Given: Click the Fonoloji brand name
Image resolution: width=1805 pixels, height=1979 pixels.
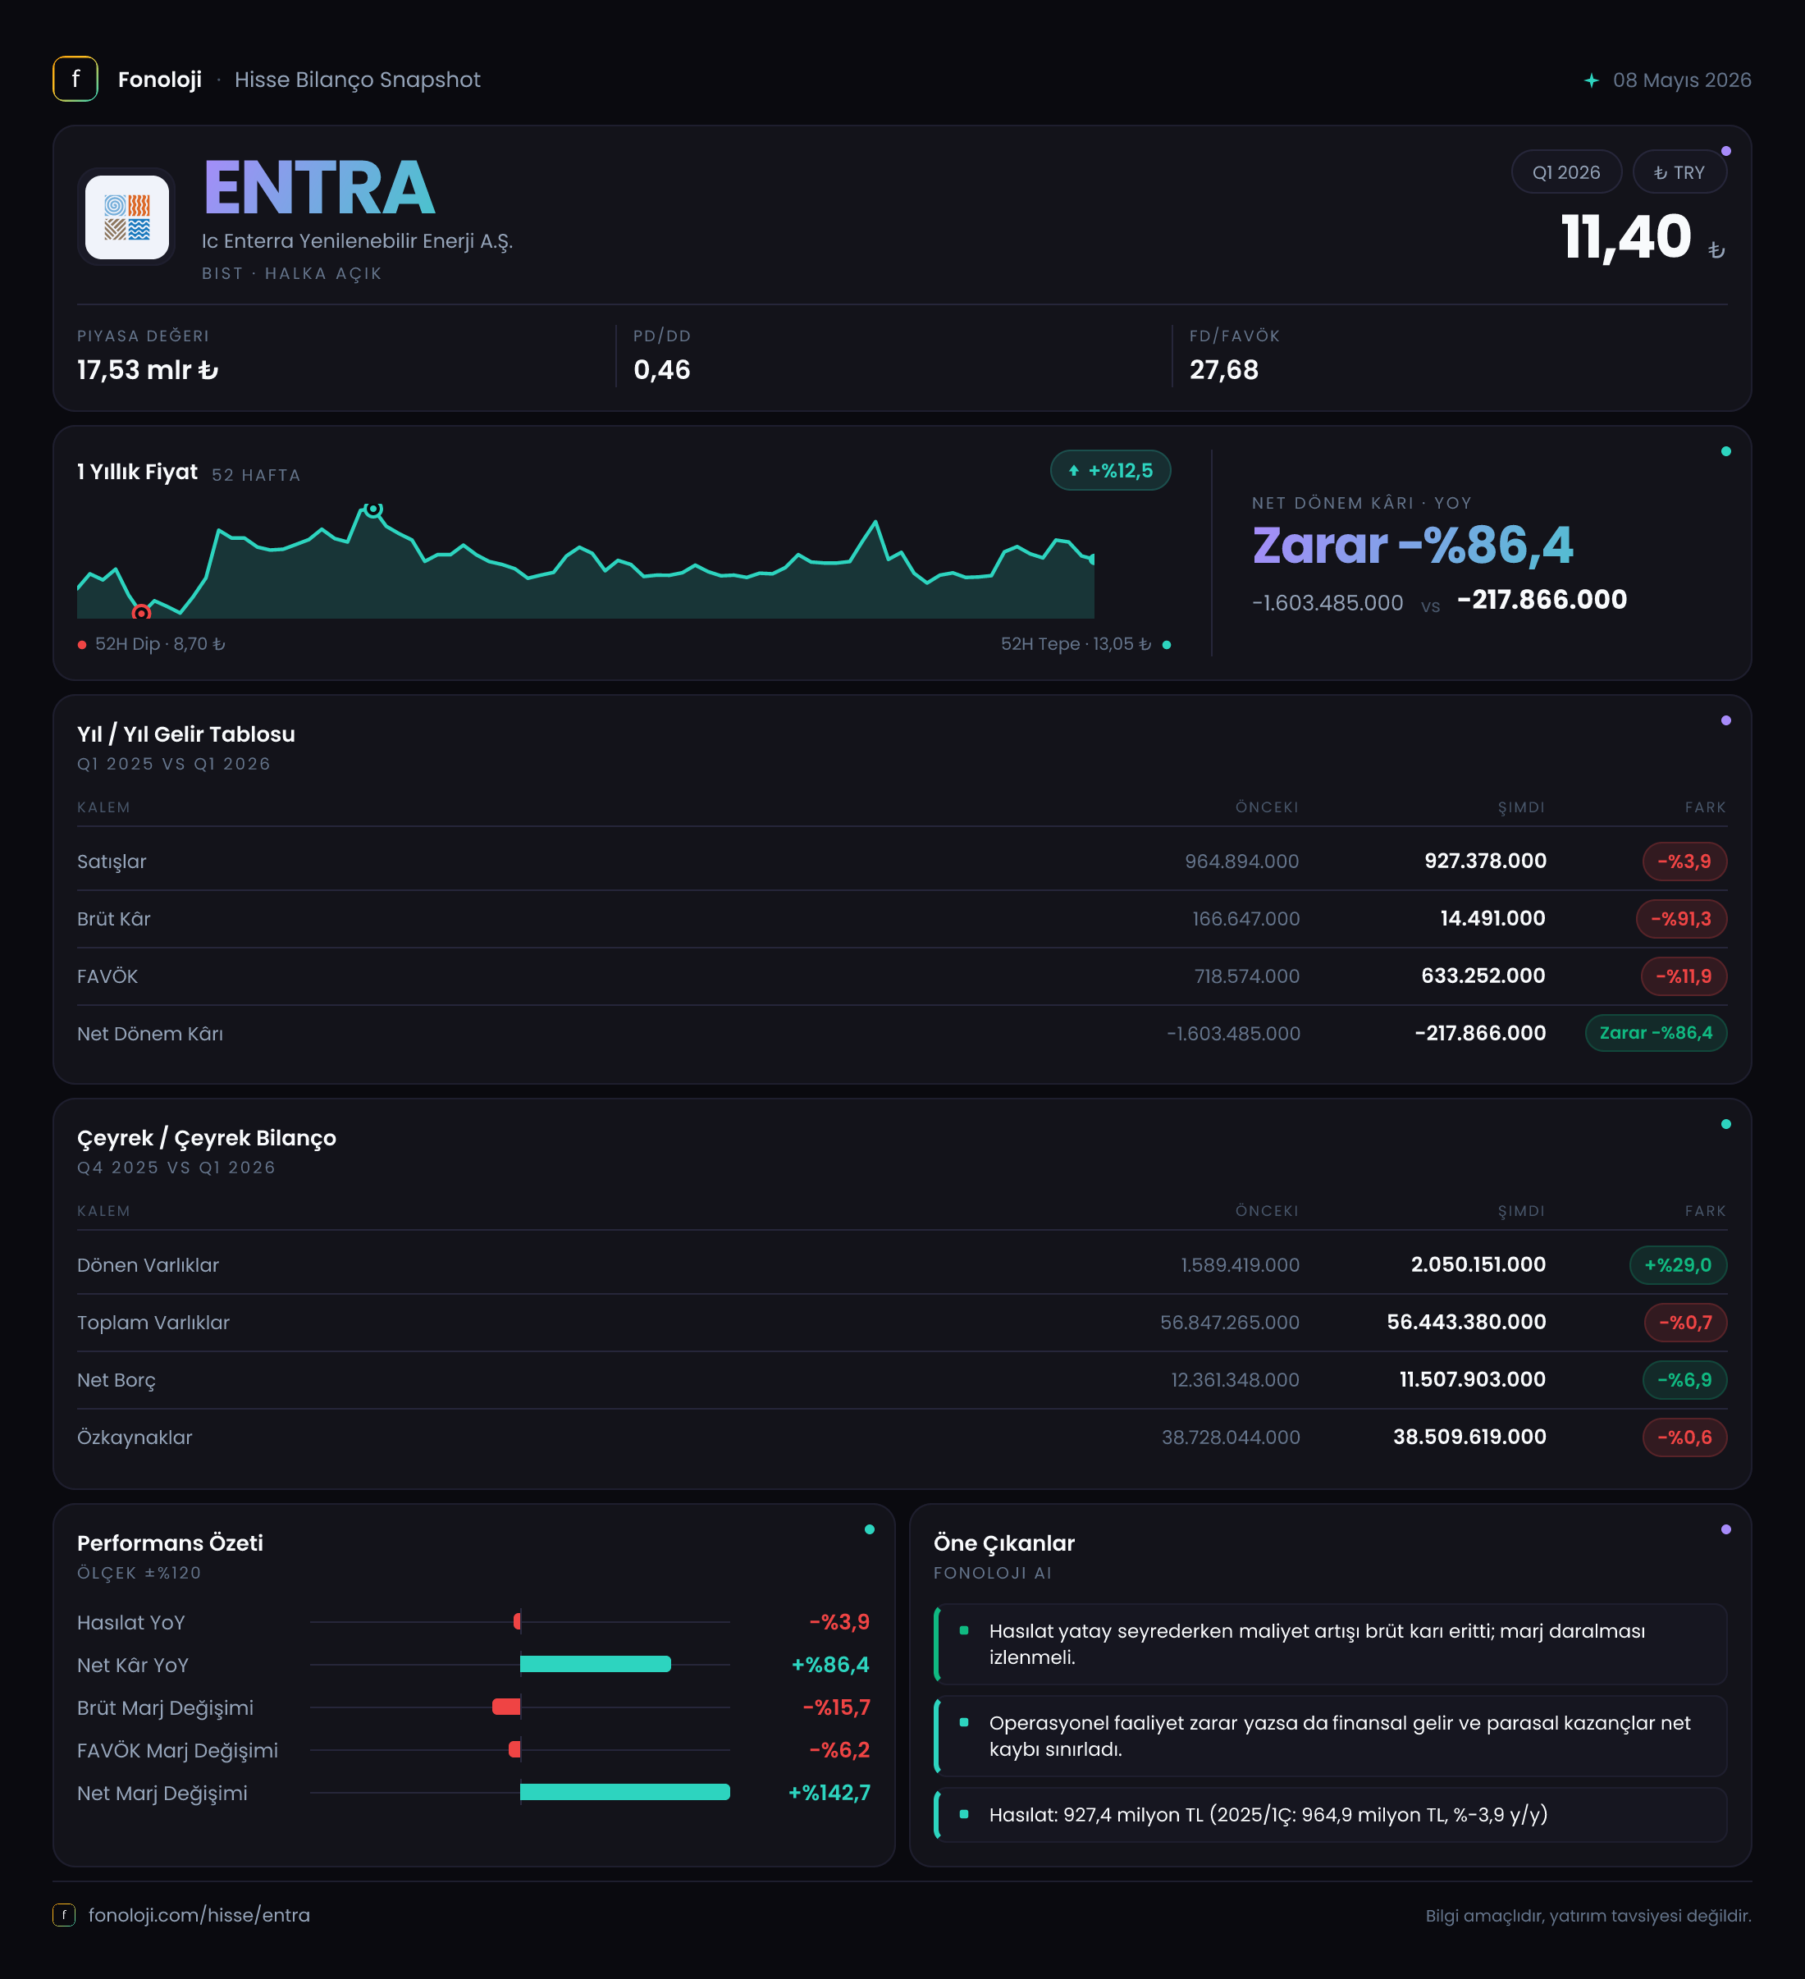Looking at the screenshot, I should pyautogui.click(x=160, y=80).
